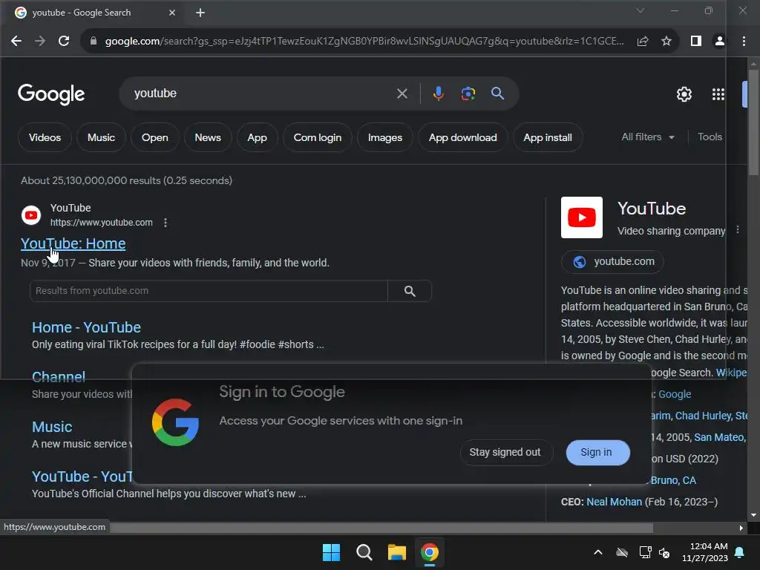Expand the All filters dropdown
Screen dimensions: 760x570
click(648, 137)
